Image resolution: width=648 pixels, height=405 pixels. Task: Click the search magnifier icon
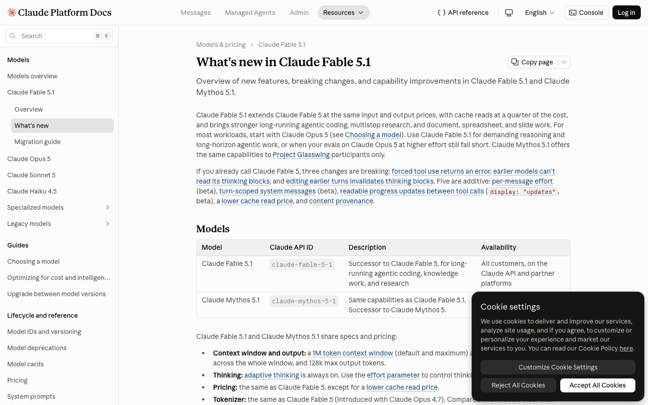click(13, 36)
